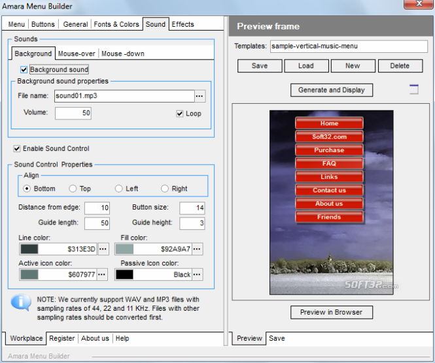Open the Mouse -down sounds sub-tab
The width and height of the screenshot is (435, 363).
click(x=123, y=54)
